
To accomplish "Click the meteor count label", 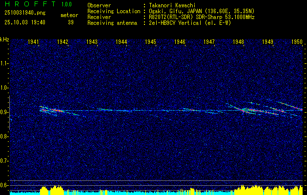I will [69, 15].
